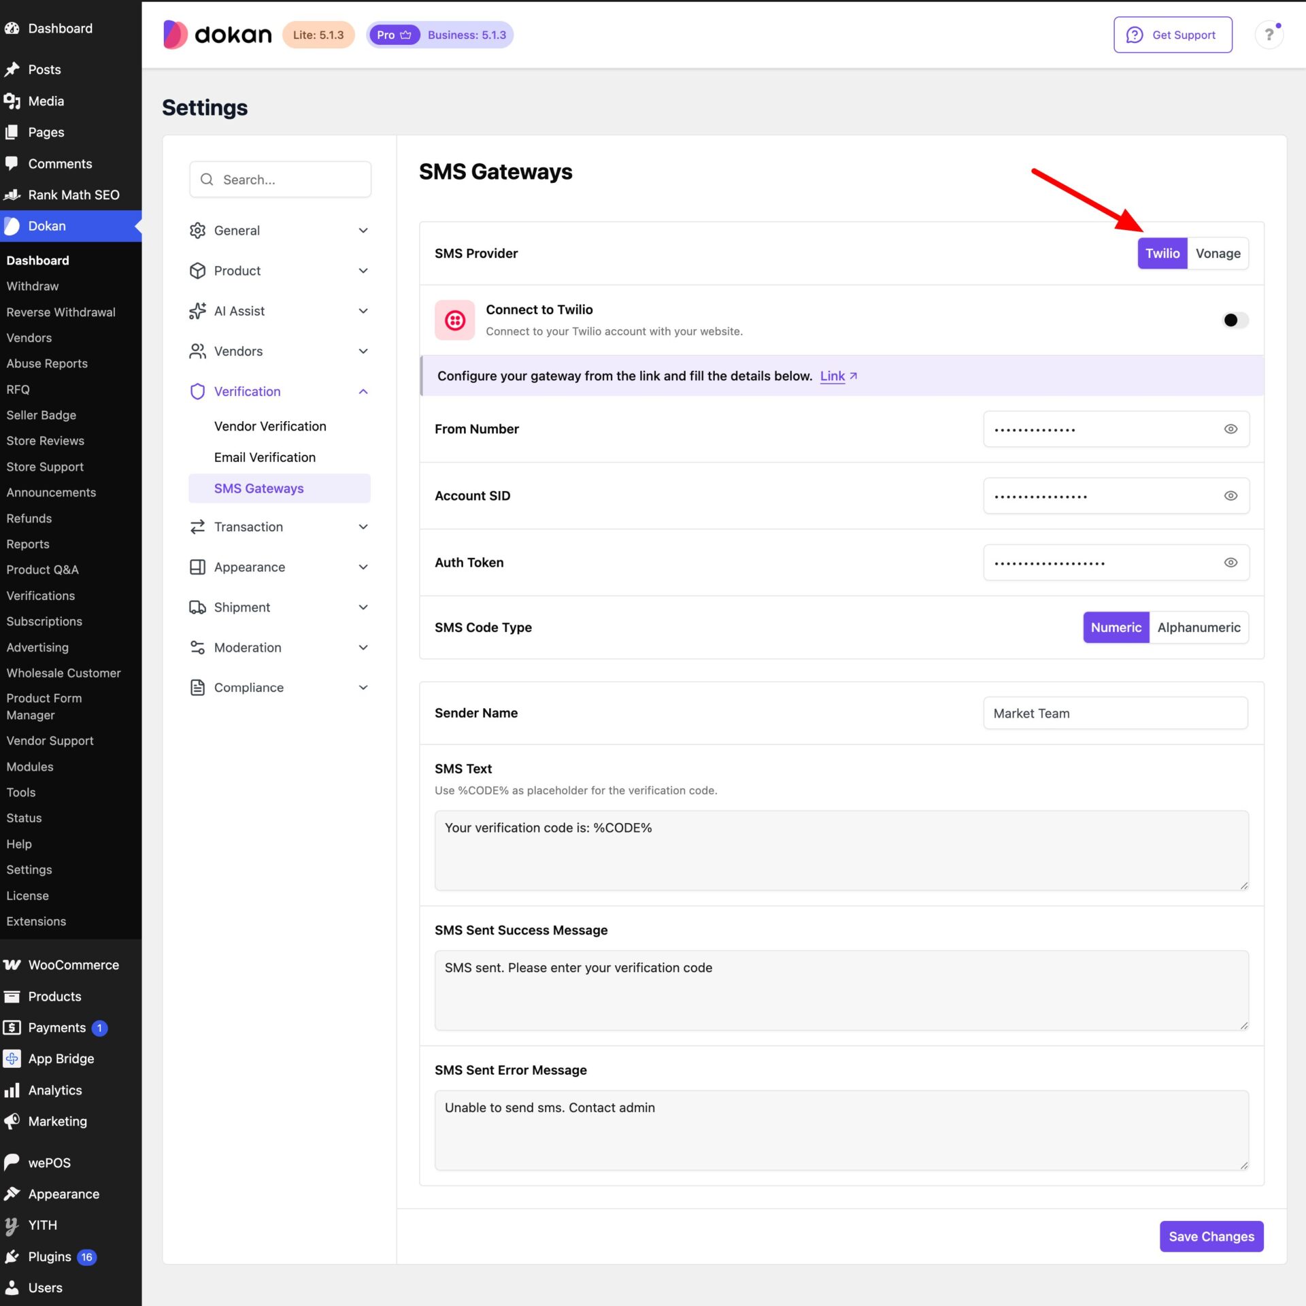Click the Transaction arrows icon

[x=197, y=526]
